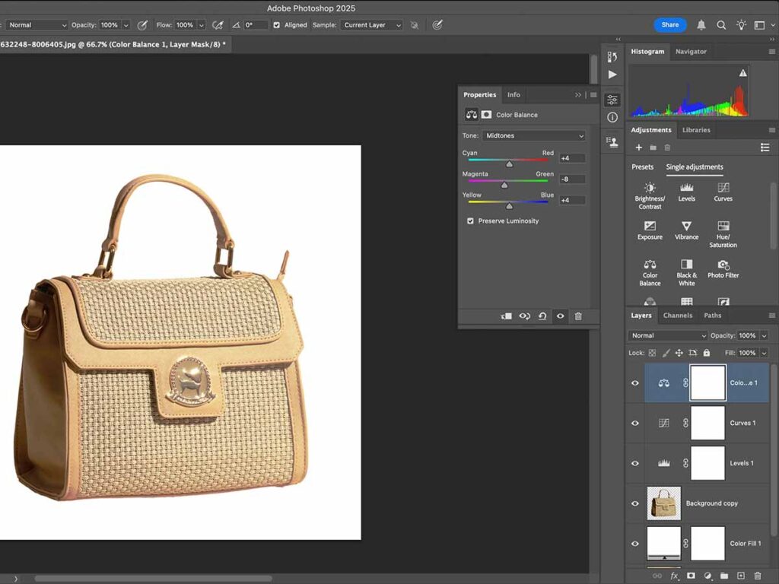Open the Sample Current Layer dropdown
Viewport: 779px width, 584px height.
coord(371,25)
